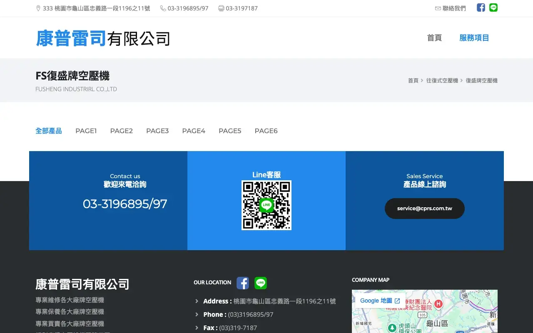Click the footer Address value text
This screenshot has height=333, width=533.
click(x=284, y=301)
